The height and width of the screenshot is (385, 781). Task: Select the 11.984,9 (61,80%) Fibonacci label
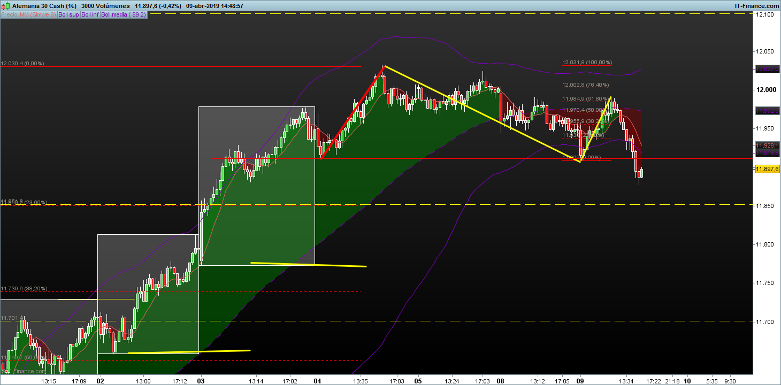coord(585,99)
